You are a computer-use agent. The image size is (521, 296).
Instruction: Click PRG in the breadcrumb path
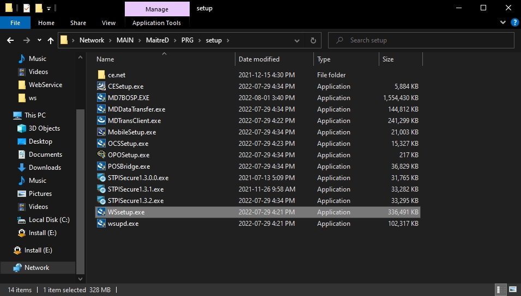188,40
